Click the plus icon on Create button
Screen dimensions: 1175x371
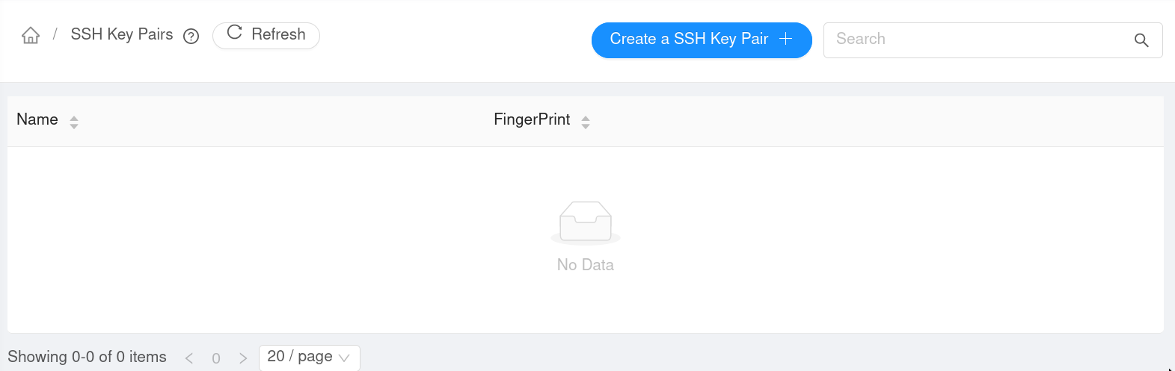pyautogui.click(x=786, y=39)
